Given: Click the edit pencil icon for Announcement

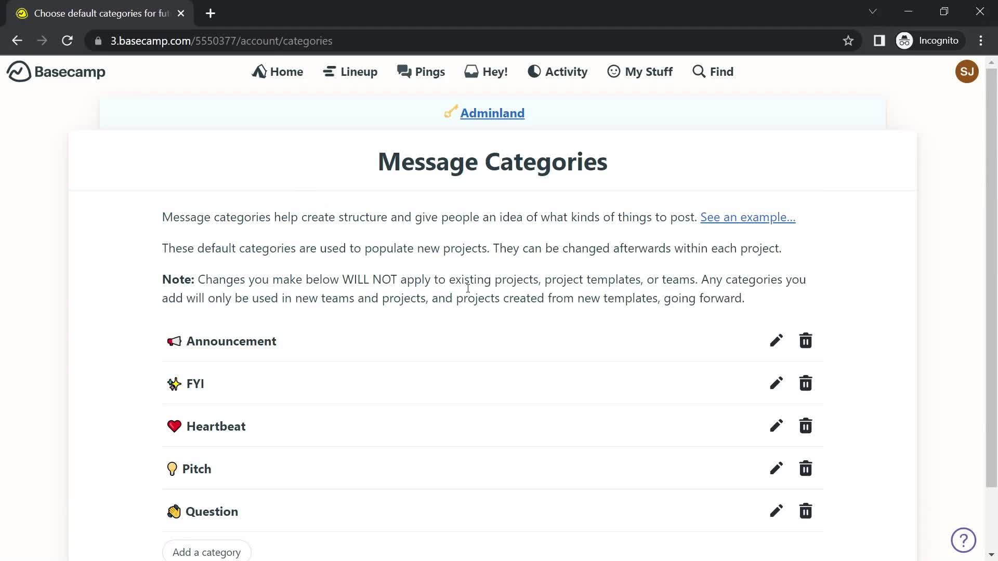Looking at the screenshot, I should click(776, 341).
